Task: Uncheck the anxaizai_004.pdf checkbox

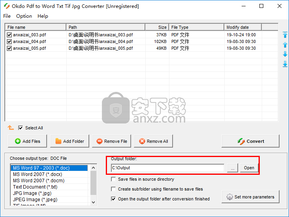Action: [x=9, y=42]
